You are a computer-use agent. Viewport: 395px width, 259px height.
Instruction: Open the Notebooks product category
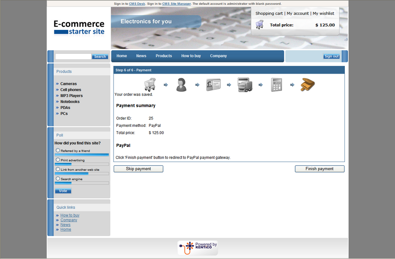point(70,101)
